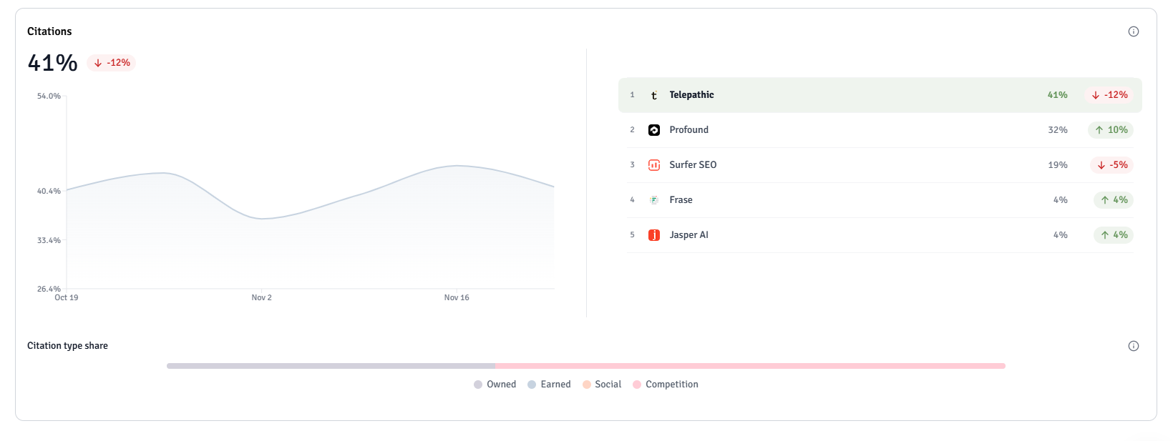Click the Nov 2 axis label
Image resolution: width=1173 pixels, height=441 pixels.
tap(261, 298)
